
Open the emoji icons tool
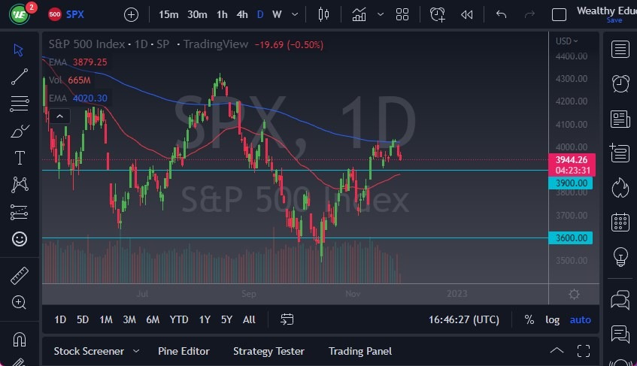click(x=20, y=239)
